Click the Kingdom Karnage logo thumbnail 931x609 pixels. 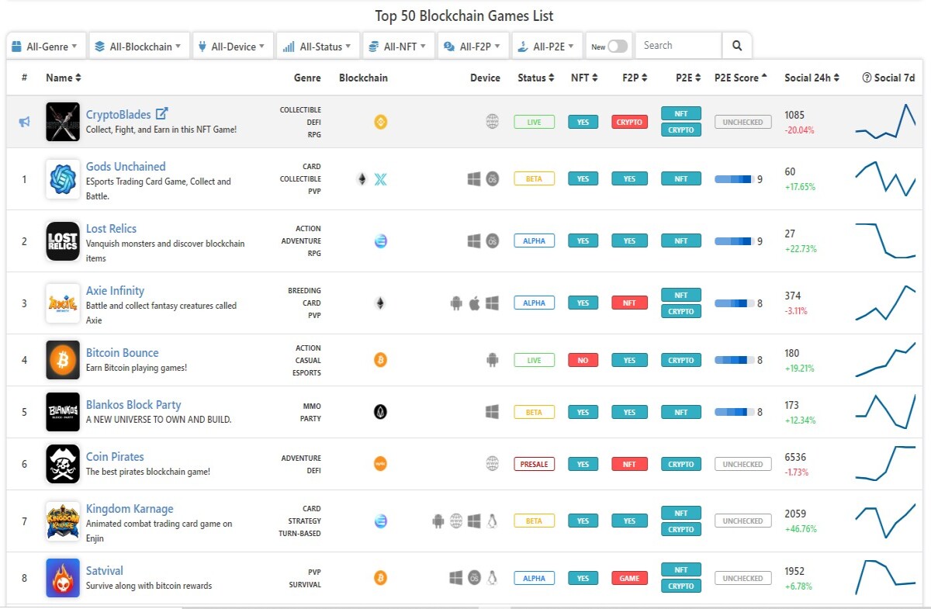pos(63,521)
